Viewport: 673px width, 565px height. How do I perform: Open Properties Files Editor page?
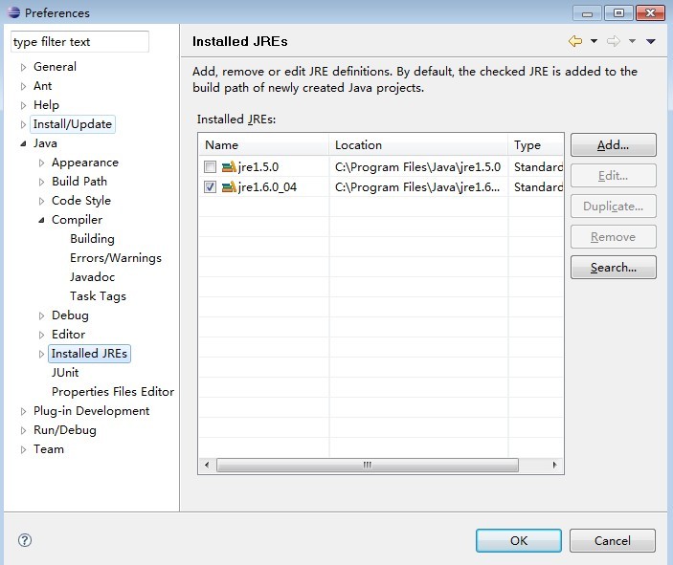coord(113,392)
